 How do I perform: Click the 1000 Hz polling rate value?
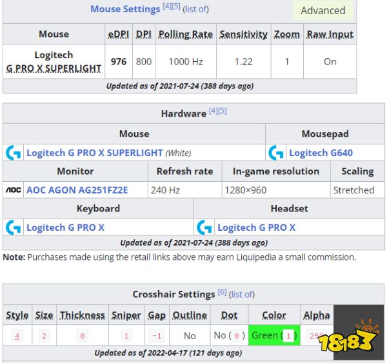pyautogui.click(x=186, y=61)
